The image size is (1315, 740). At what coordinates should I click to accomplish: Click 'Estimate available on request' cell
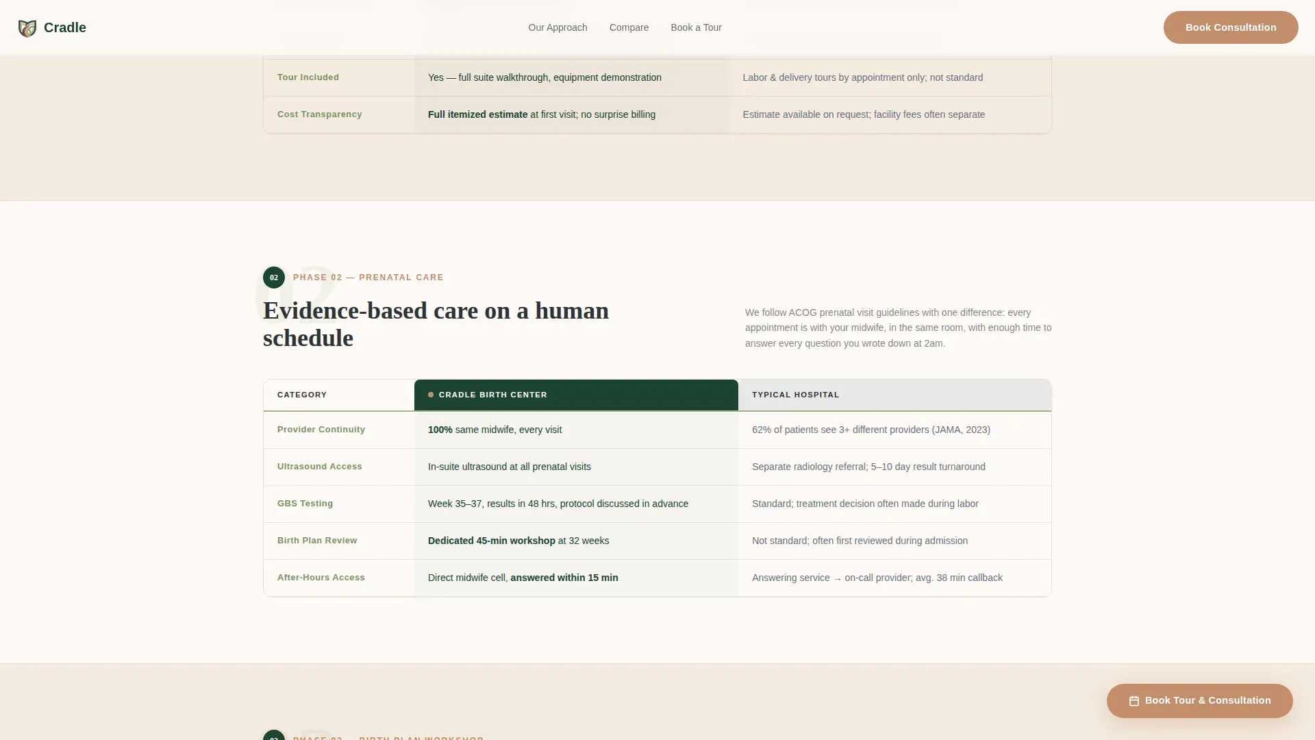point(890,114)
